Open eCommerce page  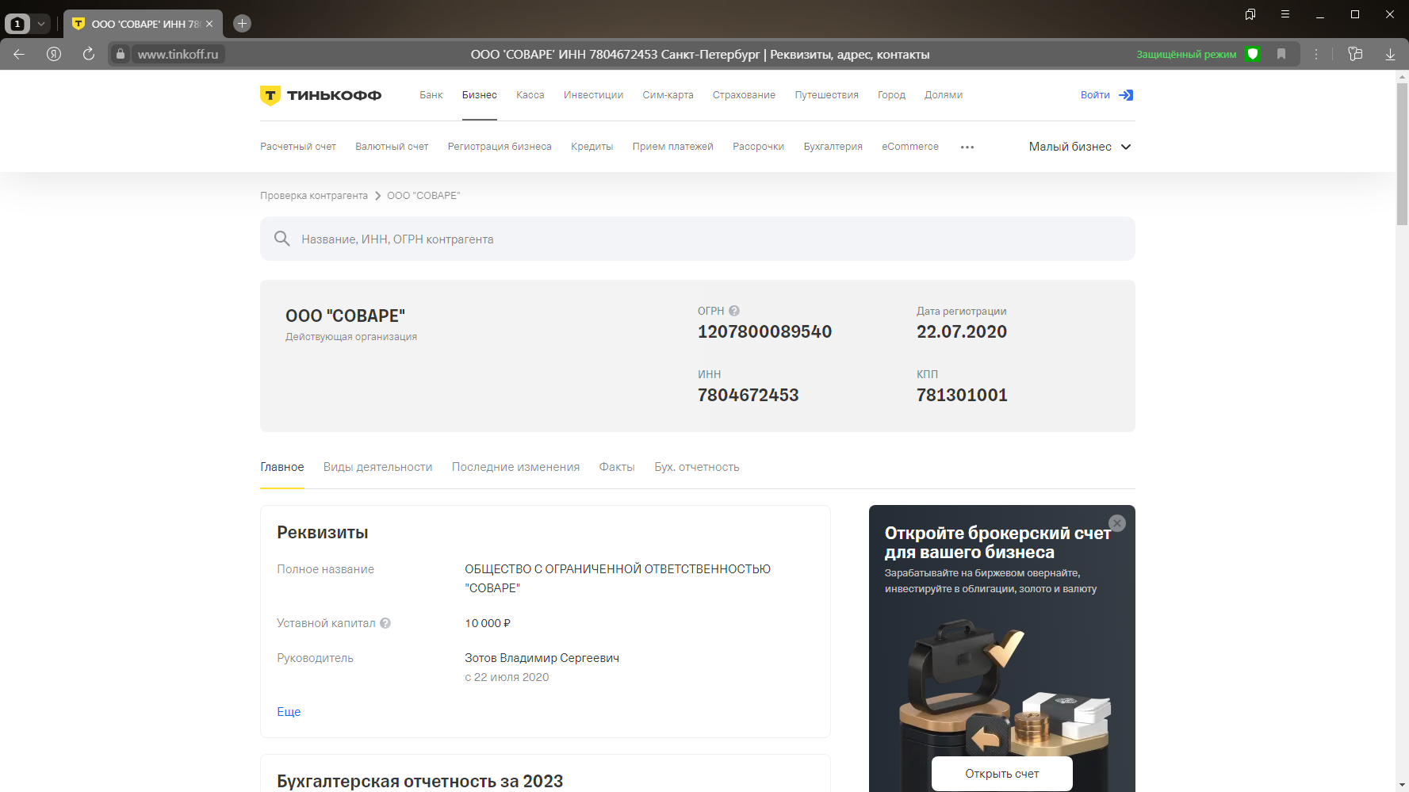[x=910, y=147]
